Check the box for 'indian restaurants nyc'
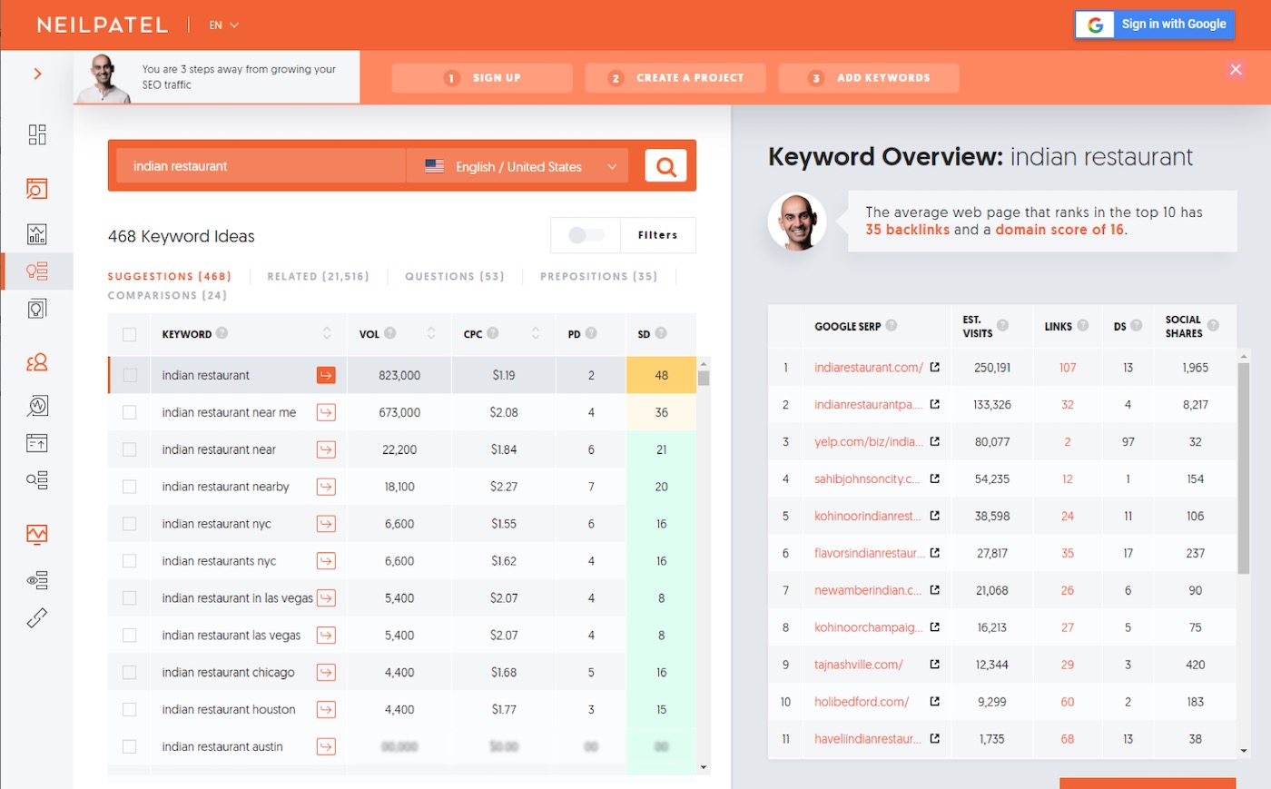 [x=130, y=561]
